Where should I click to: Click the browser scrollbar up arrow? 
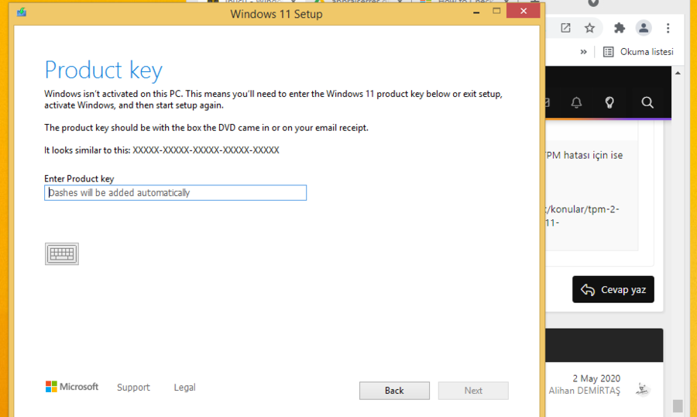(x=678, y=73)
